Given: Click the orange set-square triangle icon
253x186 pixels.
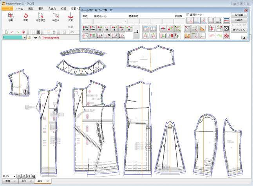Looking at the screenshot, I should 202,29.
